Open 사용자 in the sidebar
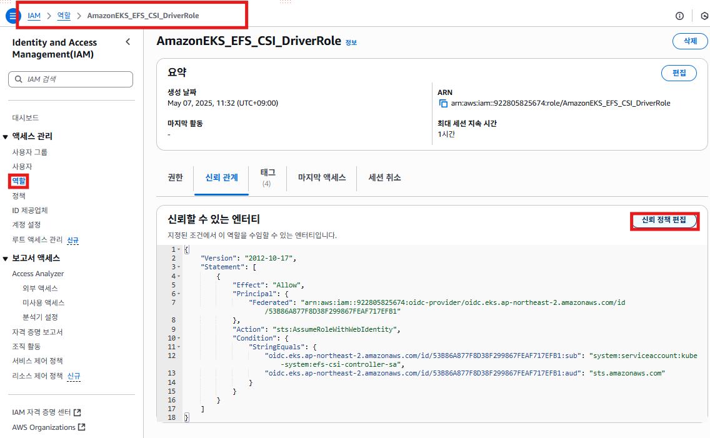Image resolution: width=710 pixels, height=438 pixels. [x=22, y=166]
